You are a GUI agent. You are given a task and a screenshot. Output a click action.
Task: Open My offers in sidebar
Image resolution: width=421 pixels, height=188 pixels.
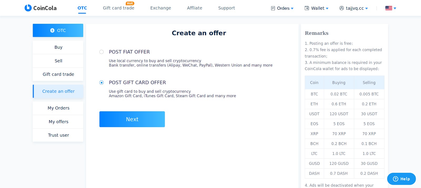pos(58,122)
